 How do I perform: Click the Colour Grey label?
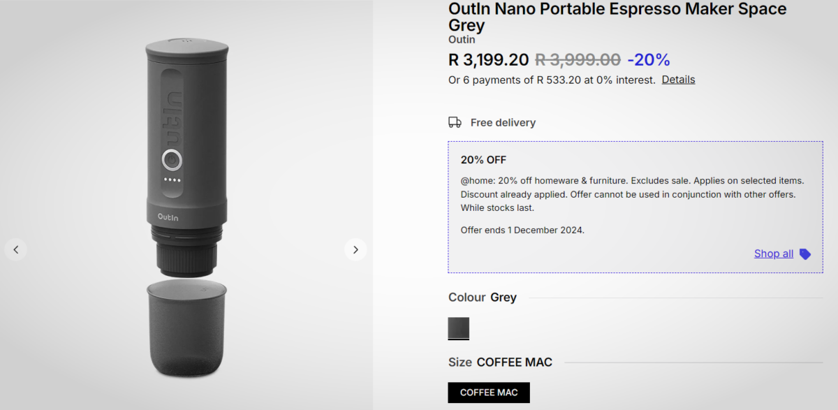483,298
